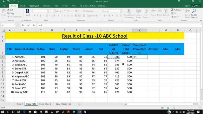
Task: Click Tell me what you want to do box
Action: tap(94, 6)
